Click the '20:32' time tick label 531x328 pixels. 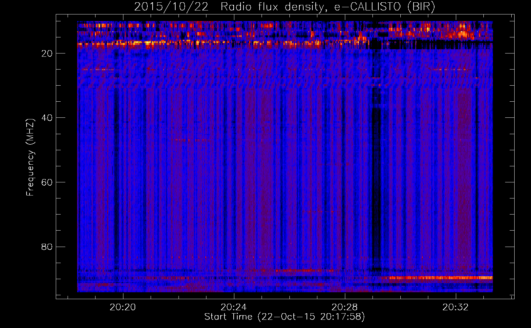coord(456,307)
